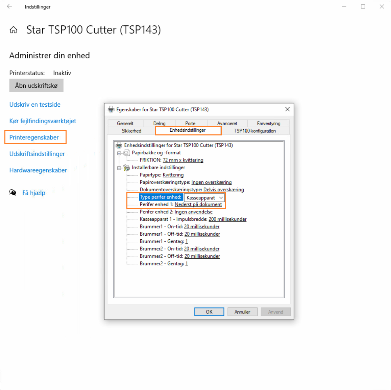
Task: Open the Farvestyring tab
Action: point(269,124)
